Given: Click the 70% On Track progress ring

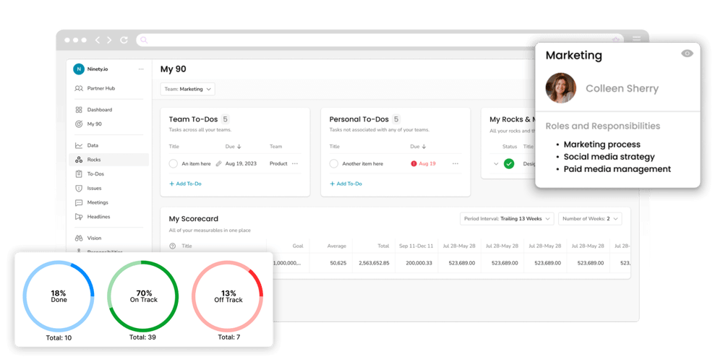Looking at the screenshot, I should click(x=143, y=296).
